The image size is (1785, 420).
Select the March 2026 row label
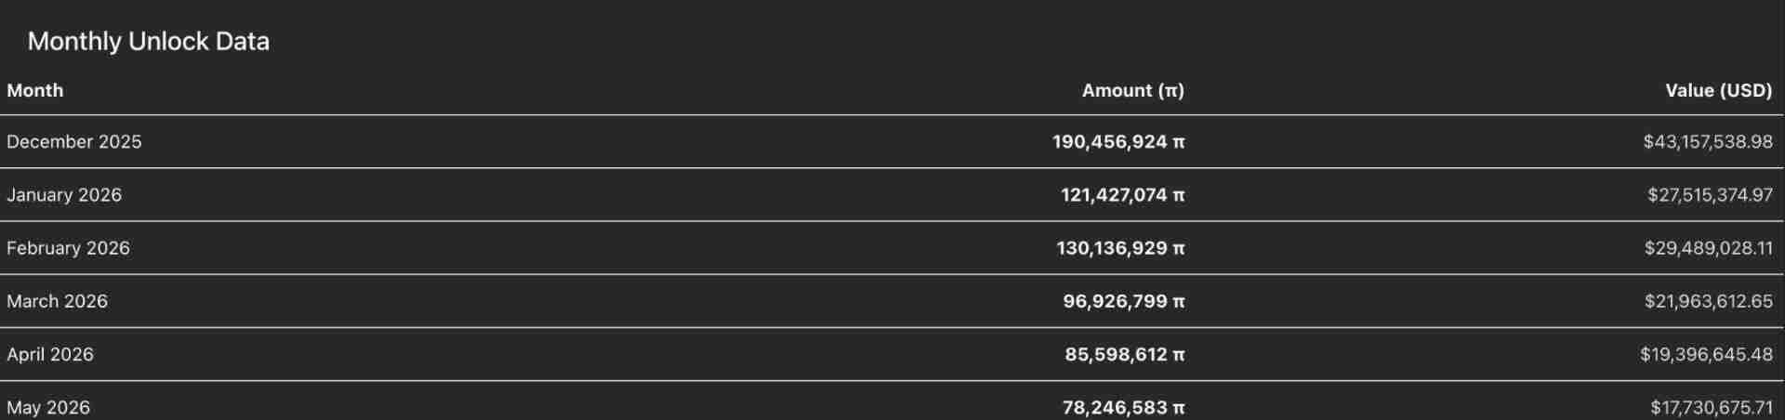coord(57,301)
